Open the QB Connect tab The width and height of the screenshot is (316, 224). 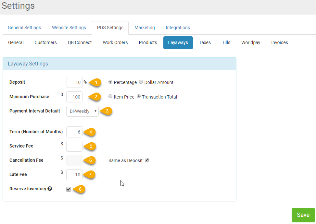pos(80,42)
